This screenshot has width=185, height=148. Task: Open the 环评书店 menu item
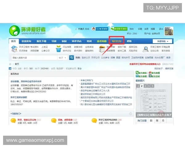[76, 41]
